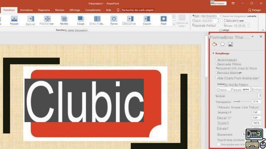Select the Clubic logo image on the slide
Viewport: 266px width, 149px height.
[x=95, y=103]
